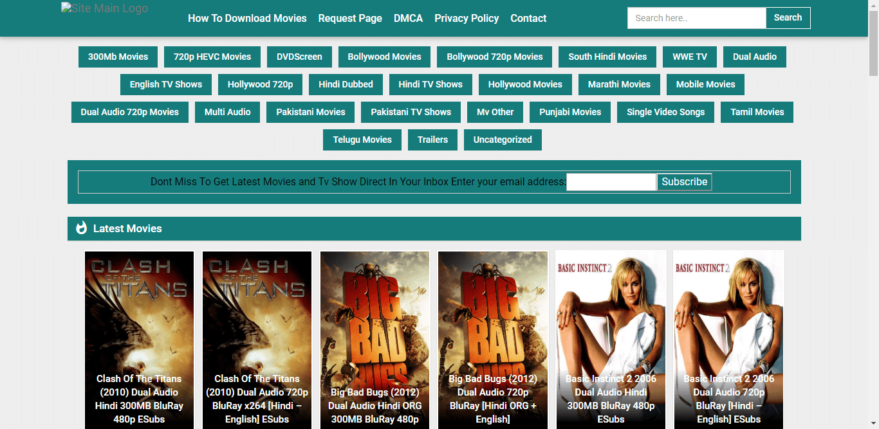Open the Trailers category

click(x=432, y=140)
